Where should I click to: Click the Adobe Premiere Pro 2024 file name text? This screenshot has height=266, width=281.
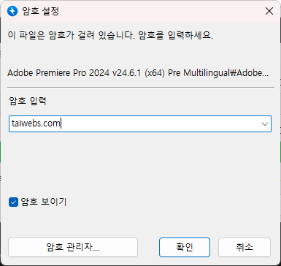coord(138,73)
